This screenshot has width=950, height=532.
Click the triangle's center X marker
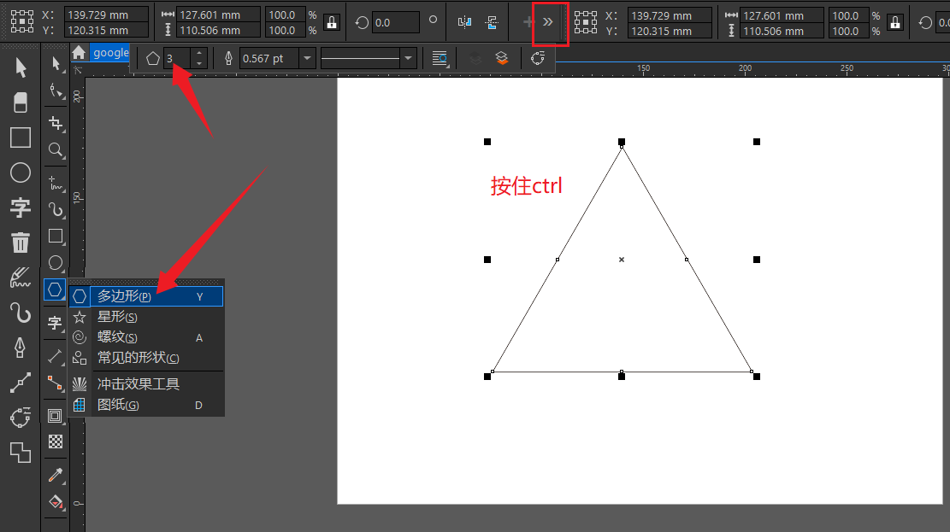622,260
